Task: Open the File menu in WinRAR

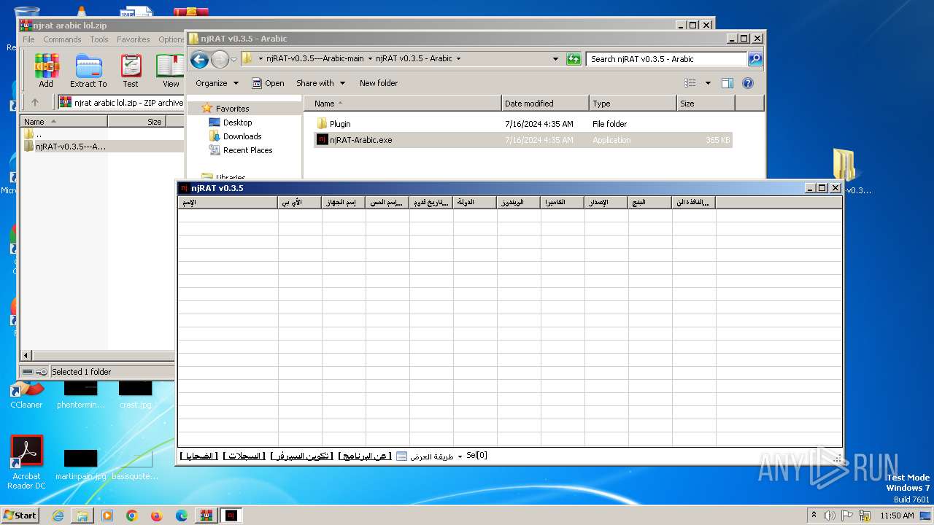Action: (x=28, y=39)
